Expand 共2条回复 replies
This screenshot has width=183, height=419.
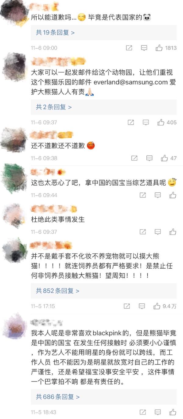pyautogui.click(x=54, y=107)
